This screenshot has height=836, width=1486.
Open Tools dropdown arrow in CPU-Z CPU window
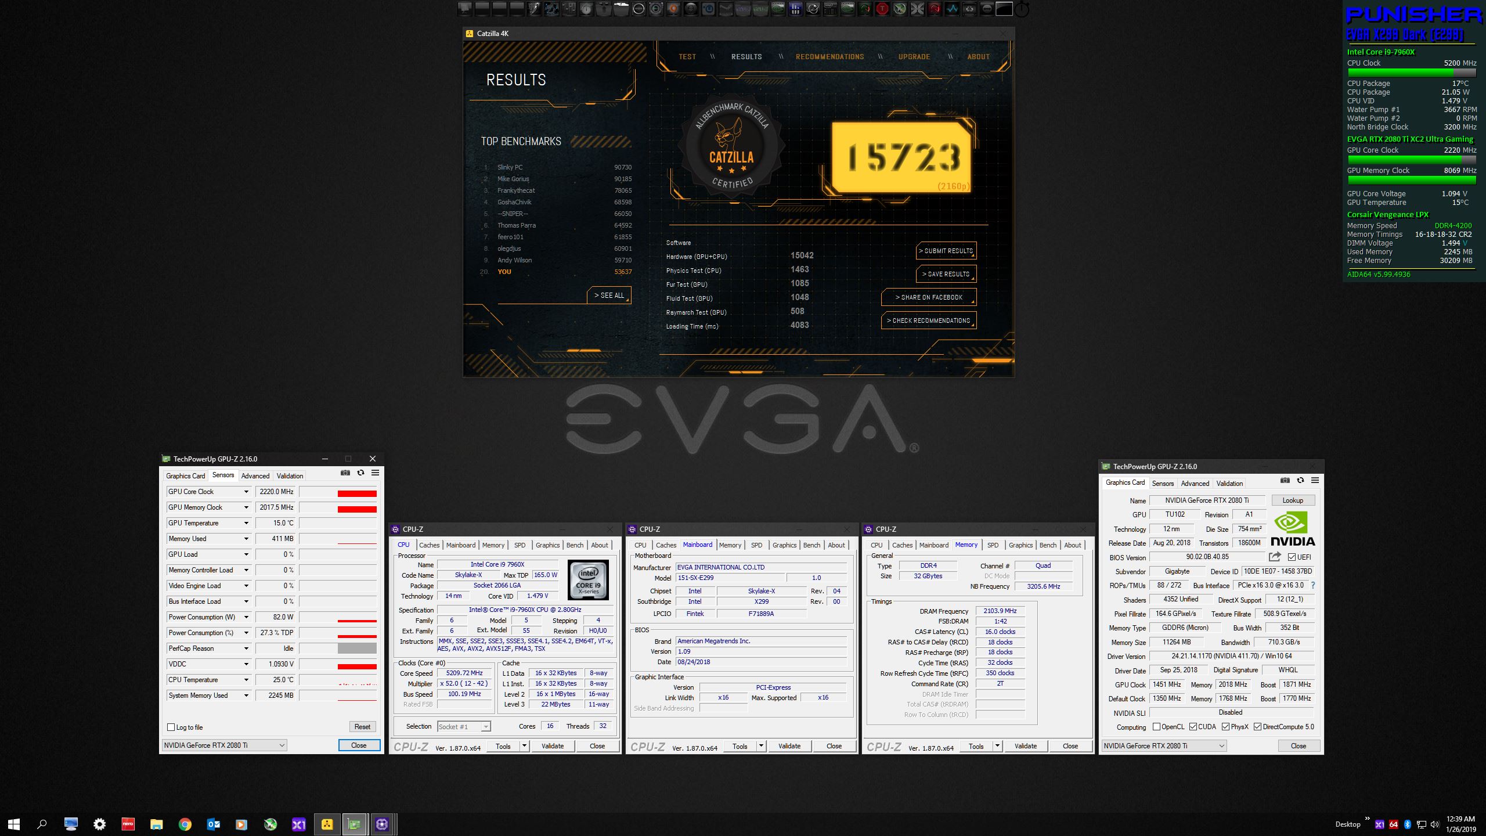[x=524, y=746]
